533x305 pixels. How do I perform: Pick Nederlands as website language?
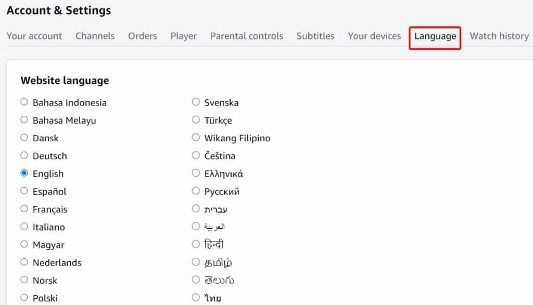(x=24, y=262)
